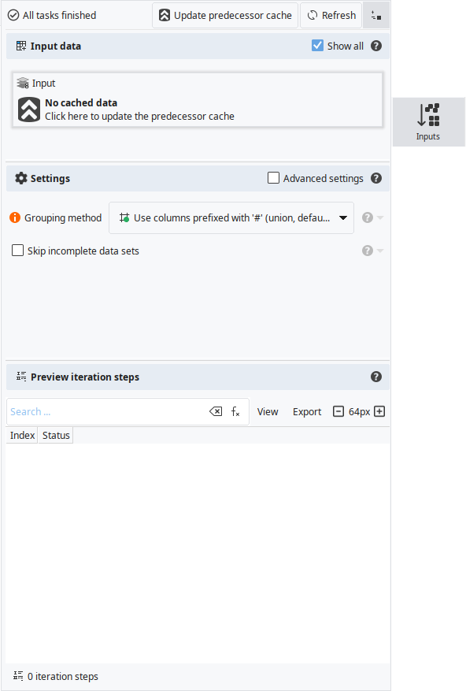The height and width of the screenshot is (691, 466).
Task: Select the Inputs side tab
Action: coord(428,122)
